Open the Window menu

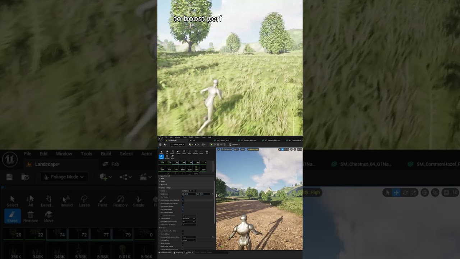pyautogui.click(x=178, y=137)
